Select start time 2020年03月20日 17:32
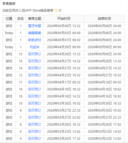The width and height of the screenshot is (128, 143). tap(64, 139)
